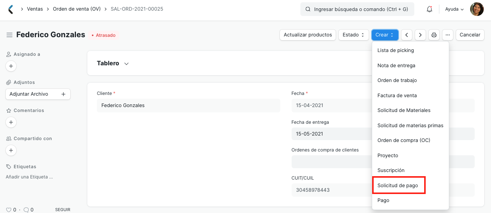
Task: Click the heart like icon
Action: click(9, 210)
